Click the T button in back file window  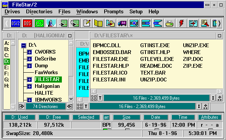tap(86, 107)
